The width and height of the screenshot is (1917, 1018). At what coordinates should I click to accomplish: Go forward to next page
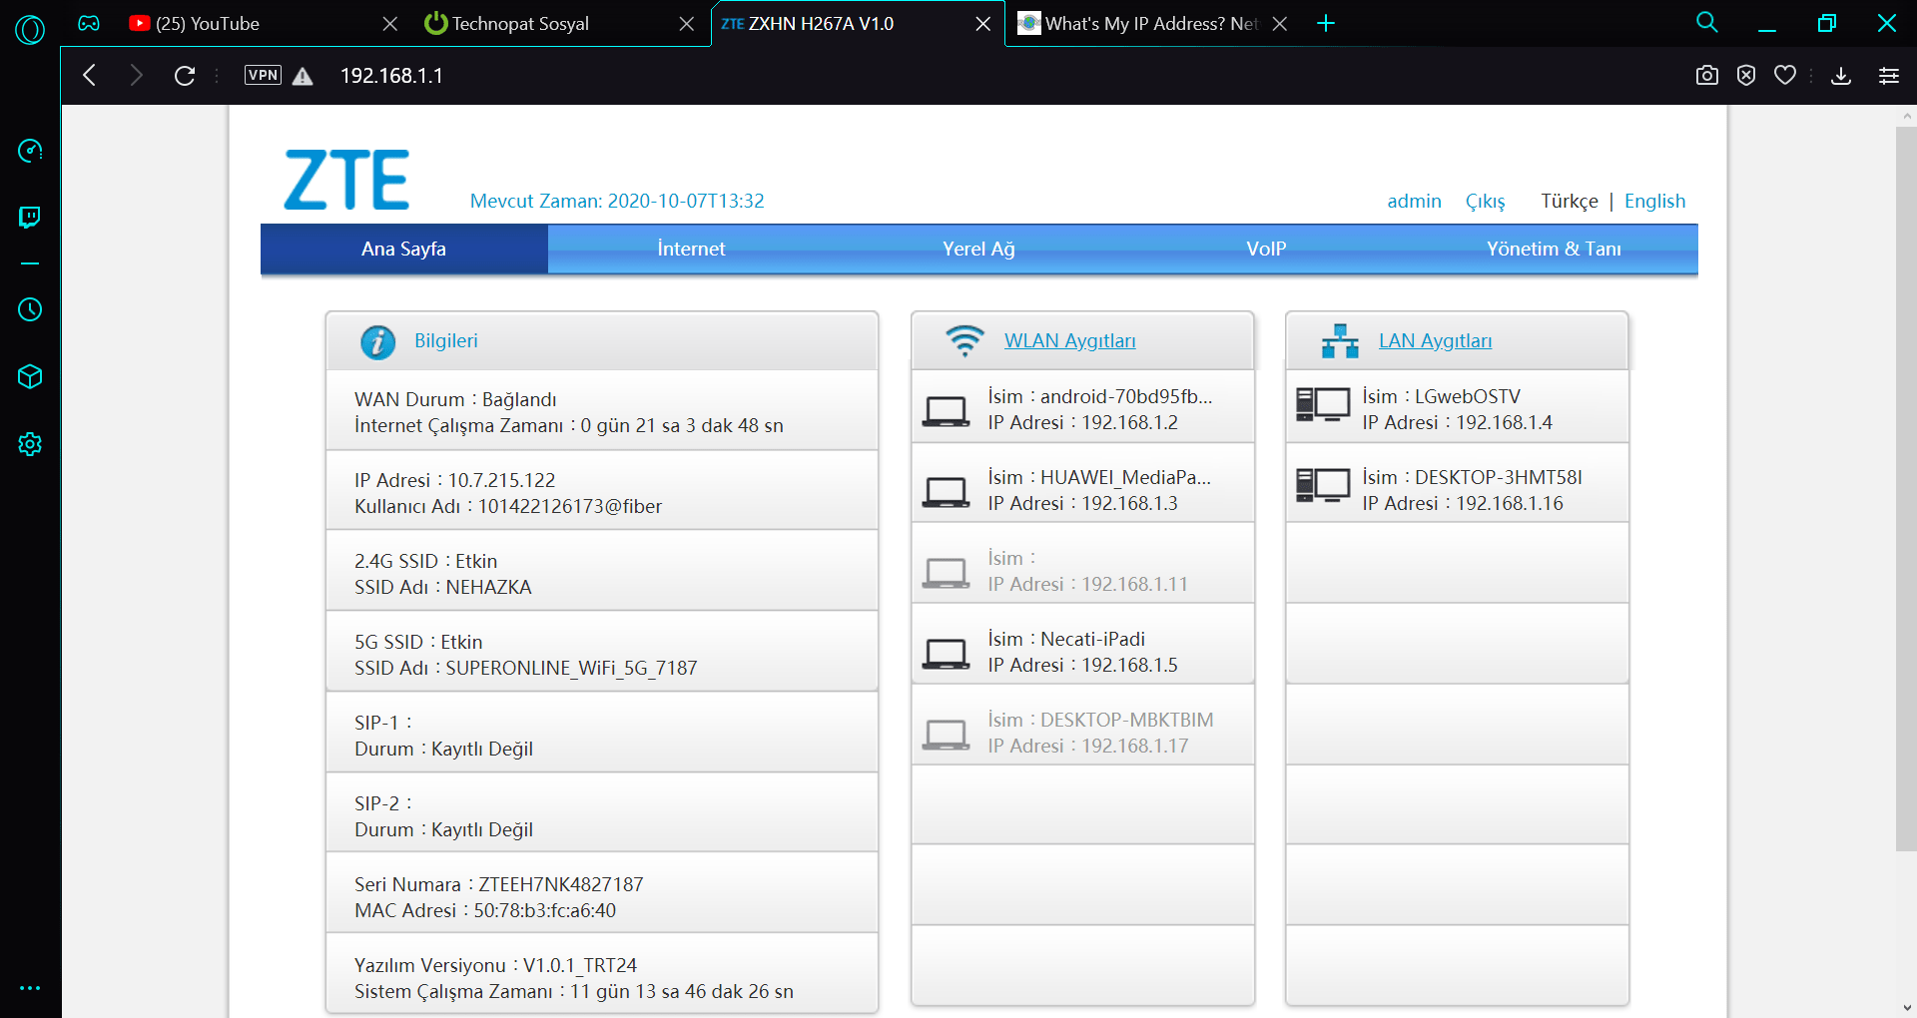click(137, 75)
